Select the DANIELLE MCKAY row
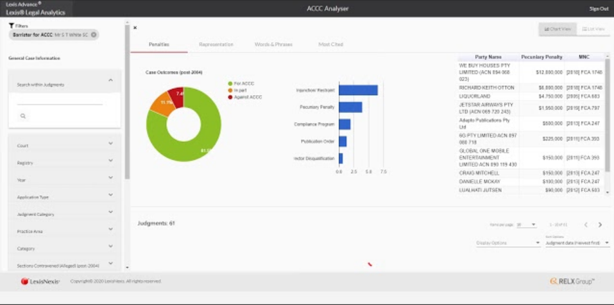Viewport: 614px width, 305px height. 531,182
